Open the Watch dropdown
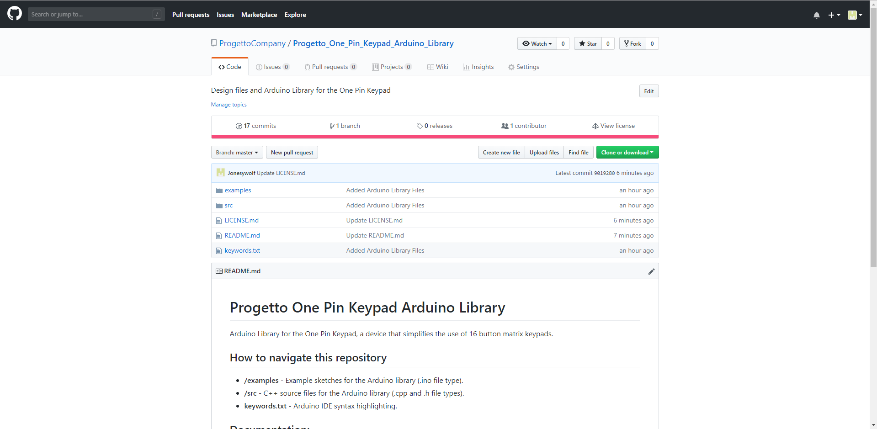This screenshot has height=429, width=877. [537, 43]
